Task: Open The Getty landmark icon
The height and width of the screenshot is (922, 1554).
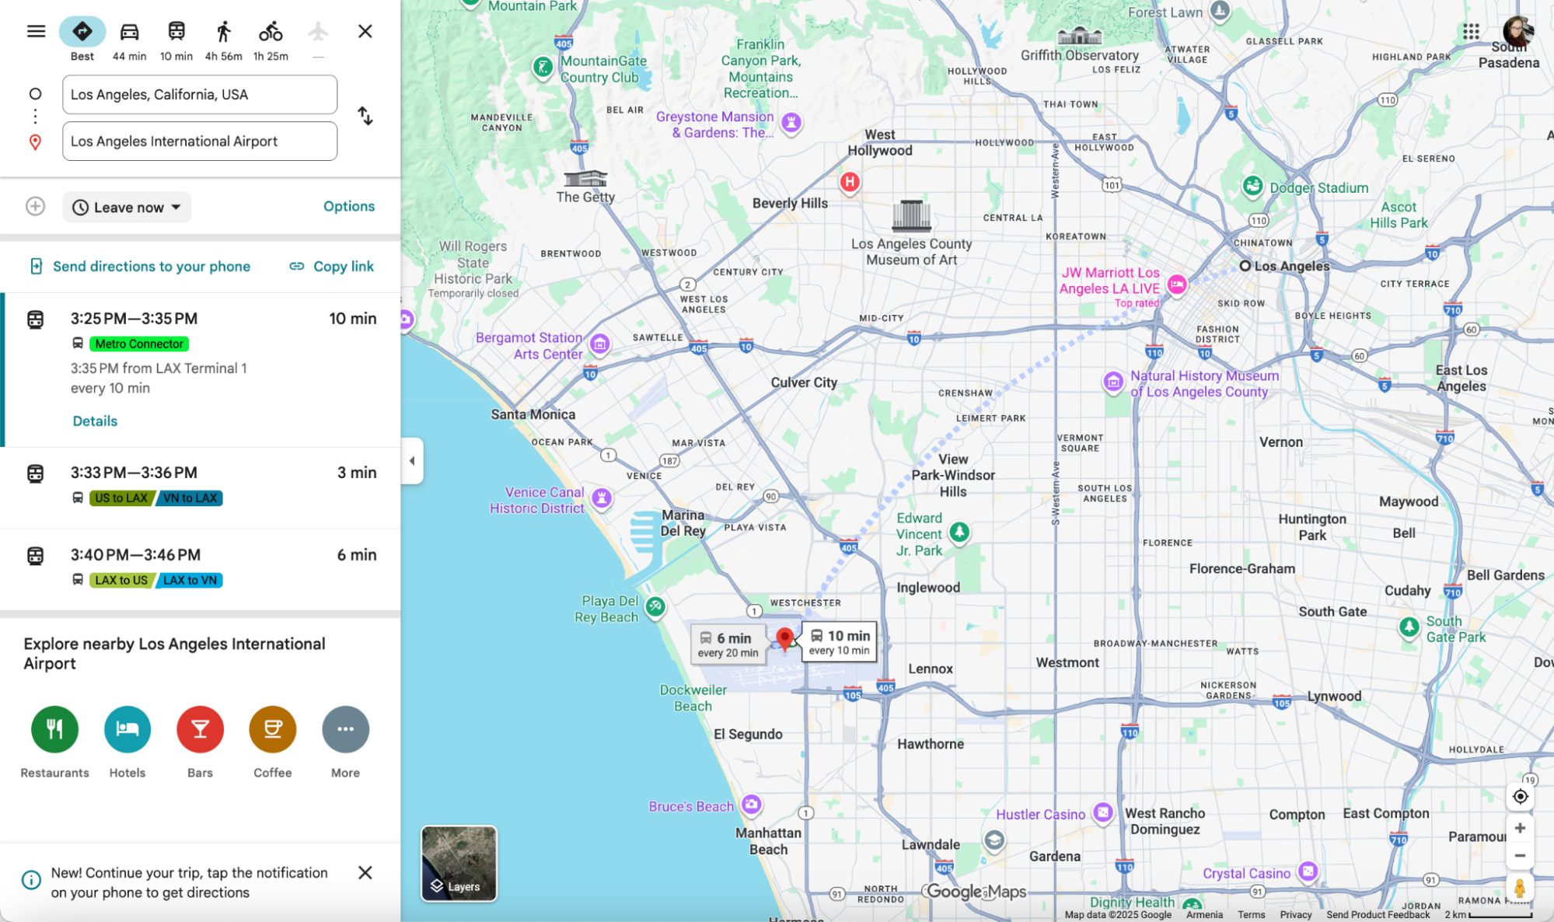Action: 585,178
